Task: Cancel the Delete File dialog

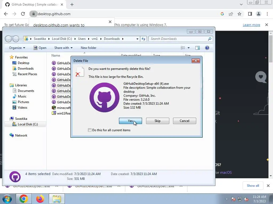Action: click(x=184, y=121)
